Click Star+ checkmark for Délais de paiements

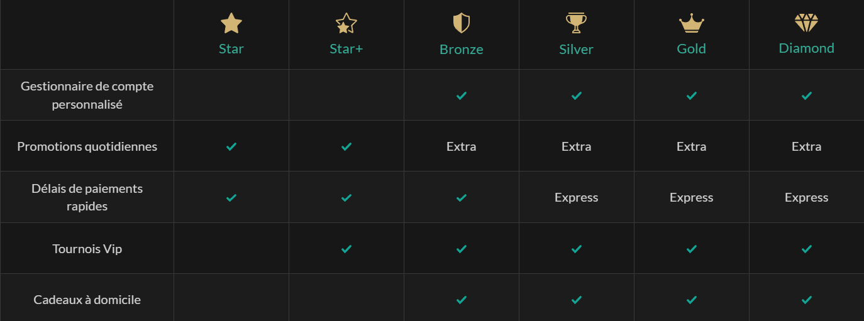346,197
